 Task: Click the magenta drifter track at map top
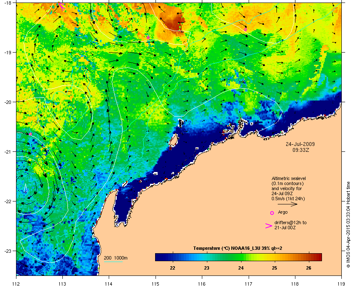[62, 6]
